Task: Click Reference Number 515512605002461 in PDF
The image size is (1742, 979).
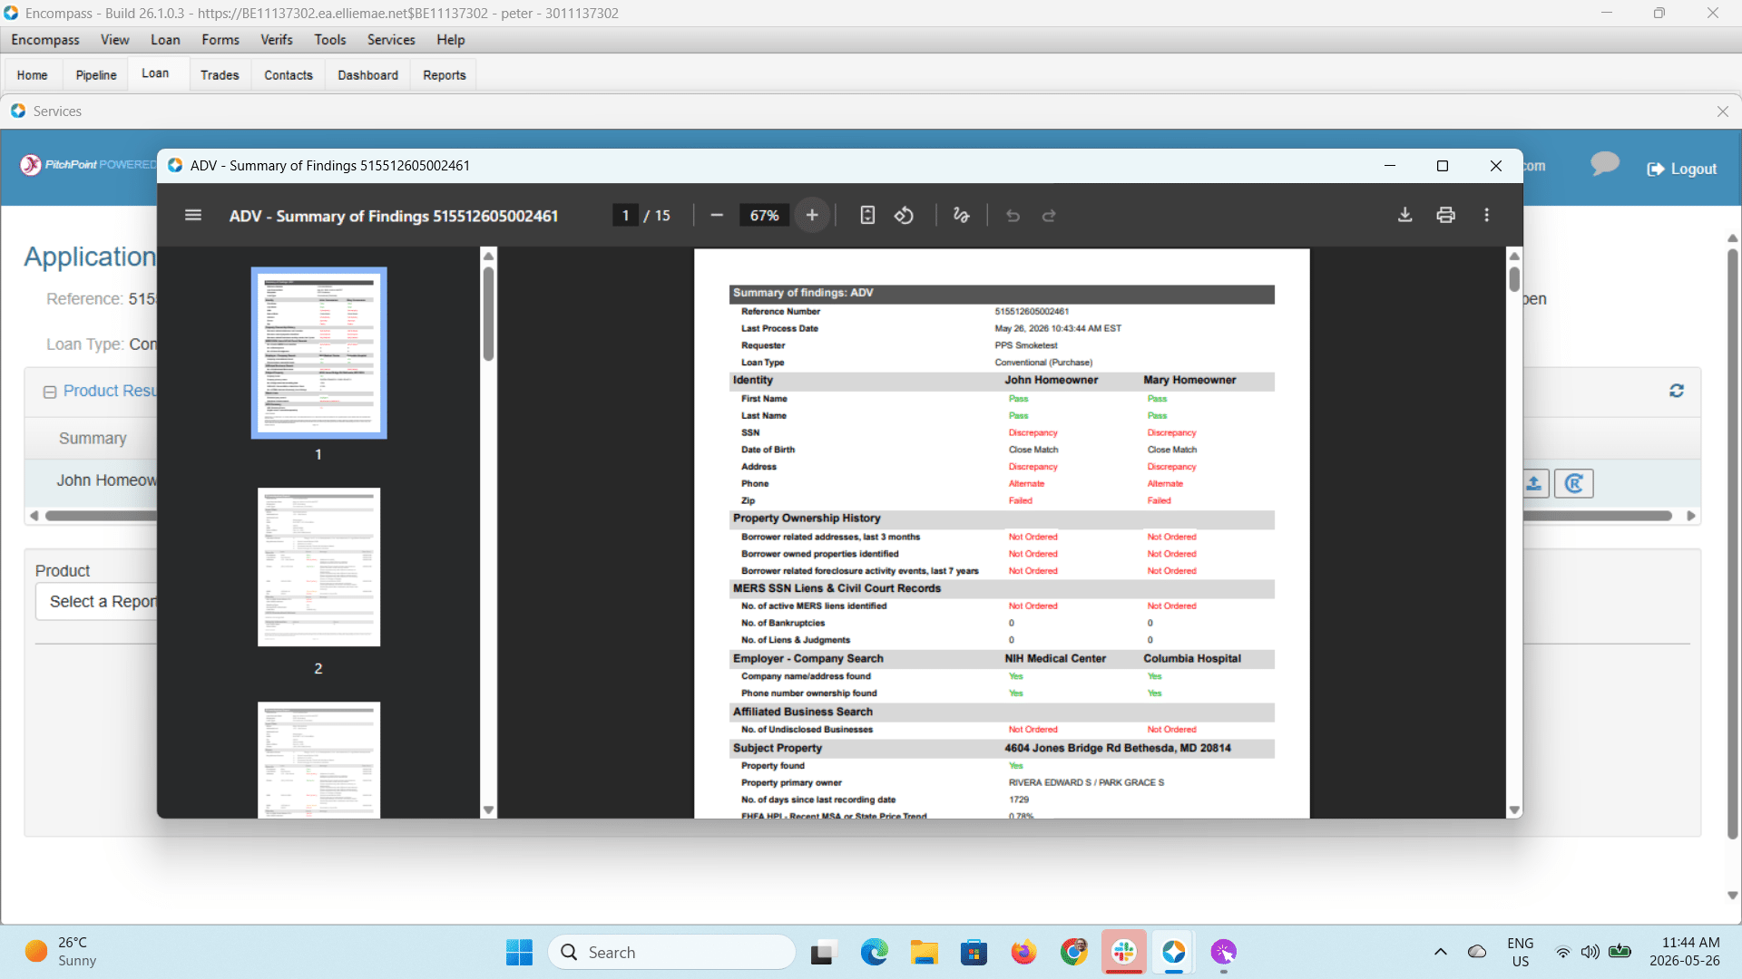Action: tap(1032, 312)
